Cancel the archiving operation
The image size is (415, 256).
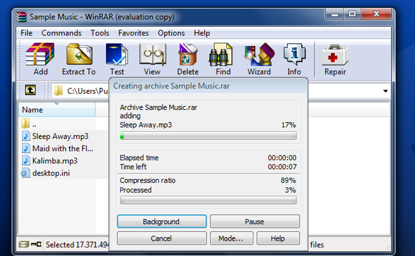tap(162, 238)
